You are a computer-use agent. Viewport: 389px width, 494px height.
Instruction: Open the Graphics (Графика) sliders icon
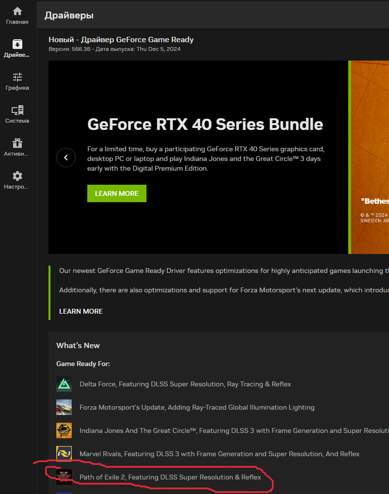click(17, 78)
